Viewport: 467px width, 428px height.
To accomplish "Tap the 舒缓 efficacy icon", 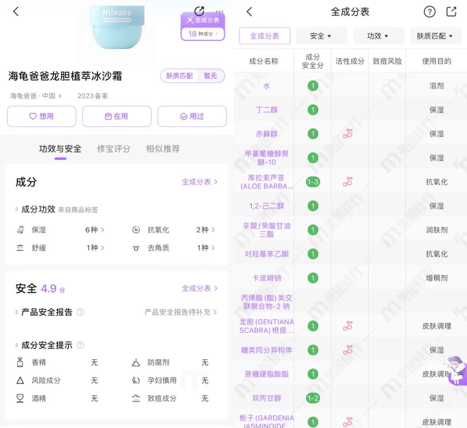I will click(x=20, y=248).
